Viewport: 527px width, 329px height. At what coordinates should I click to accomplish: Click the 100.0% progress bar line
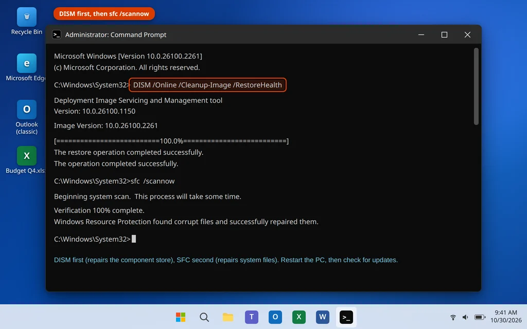click(171, 141)
